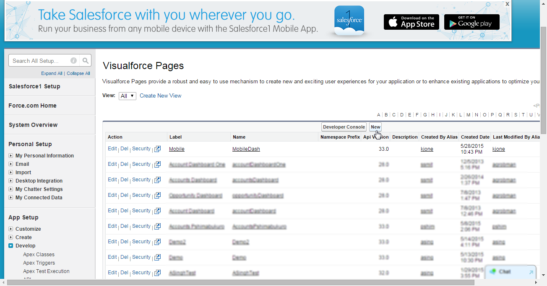Open the Developer Console
547x286 pixels.
tap(344, 126)
